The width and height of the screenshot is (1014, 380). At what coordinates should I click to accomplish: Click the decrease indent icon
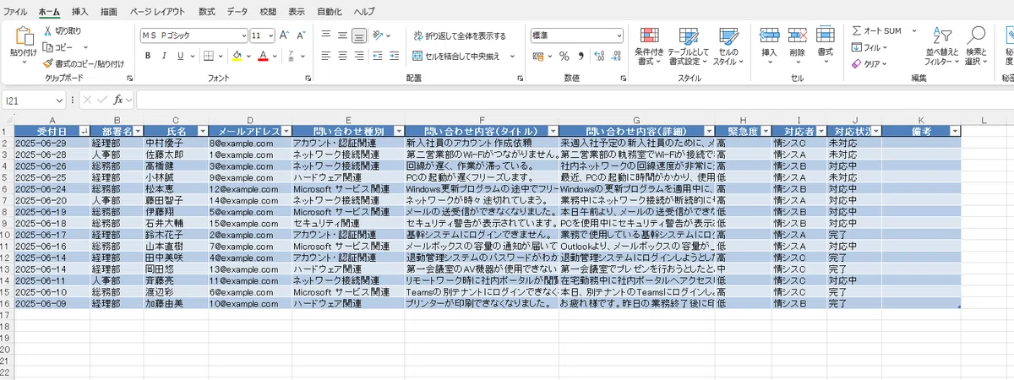tap(379, 56)
